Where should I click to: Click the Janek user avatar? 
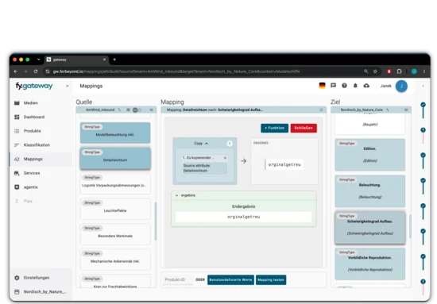(x=401, y=86)
